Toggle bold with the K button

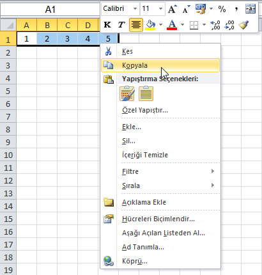(107, 25)
